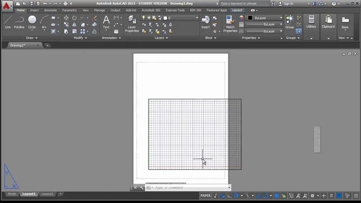361x203 pixels.
Task: Open the AutoCAD application menu logo
Action: pyautogui.click(x=7, y=6)
